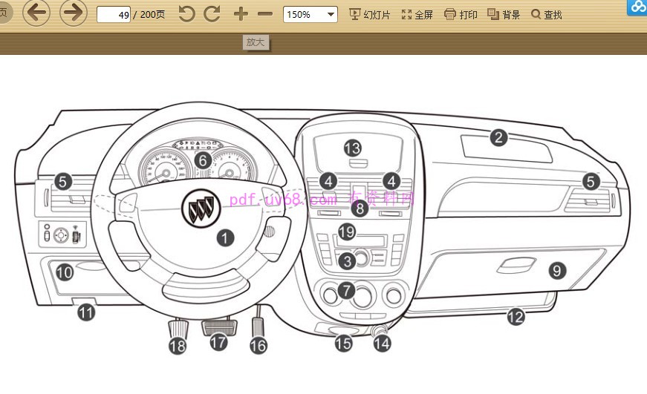
Task: Open the search tool (查找)
Action: tap(546, 15)
